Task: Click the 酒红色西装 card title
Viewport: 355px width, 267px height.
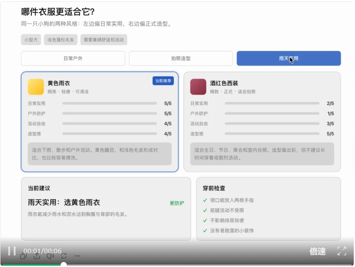Action: coord(224,83)
